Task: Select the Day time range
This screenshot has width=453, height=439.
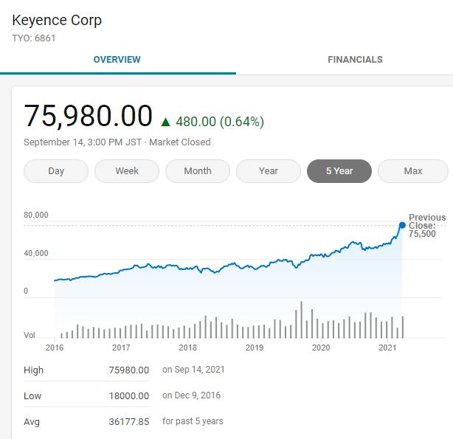Action: point(56,171)
